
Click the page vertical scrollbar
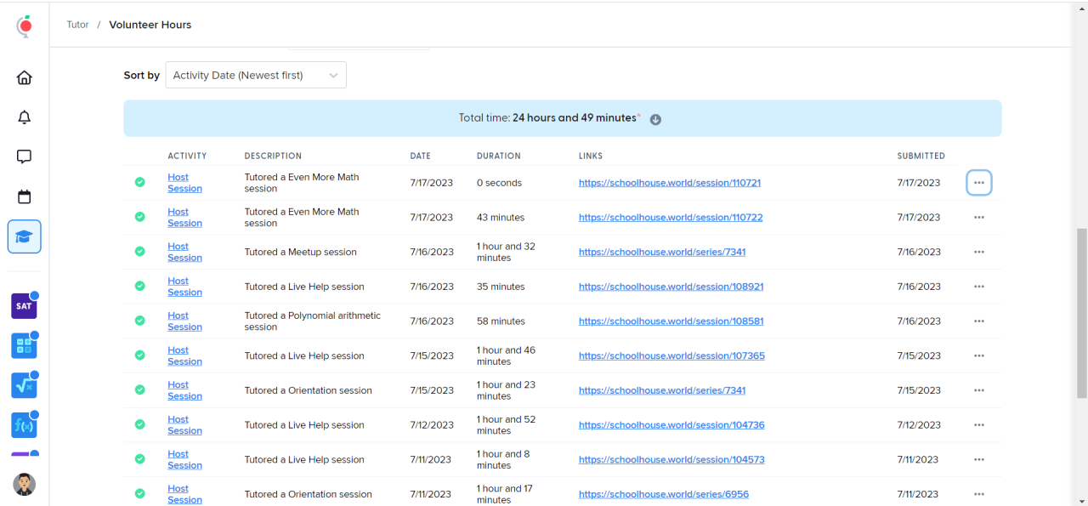(1081, 312)
